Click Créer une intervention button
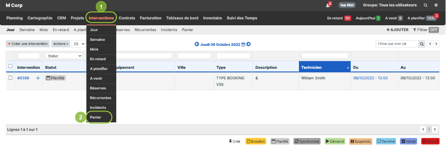This screenshot has width=446, height=152. coord(28,44)
